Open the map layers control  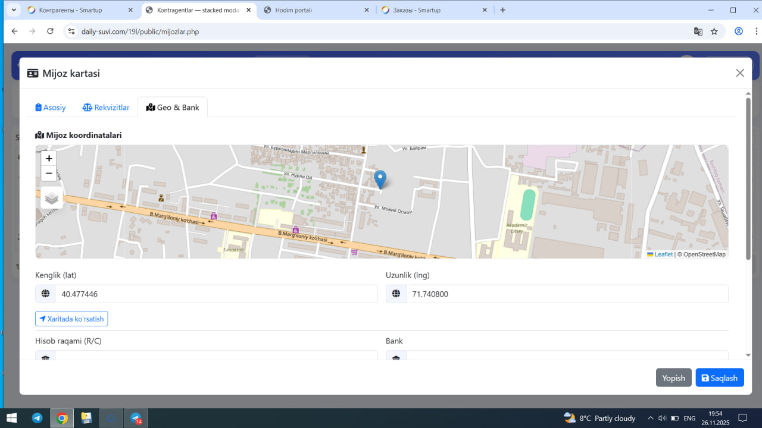pyautogui.click(x=52, y=198)
